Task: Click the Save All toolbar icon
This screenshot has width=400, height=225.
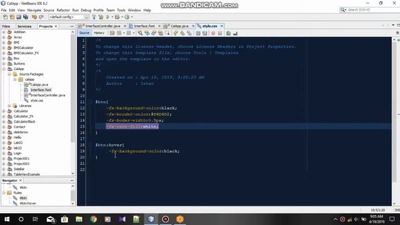Action: click(26, 17)
